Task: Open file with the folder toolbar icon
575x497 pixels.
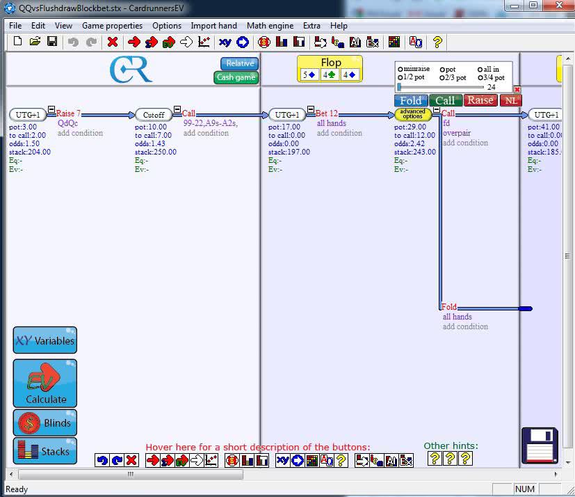Action: (x=35, y=42)
